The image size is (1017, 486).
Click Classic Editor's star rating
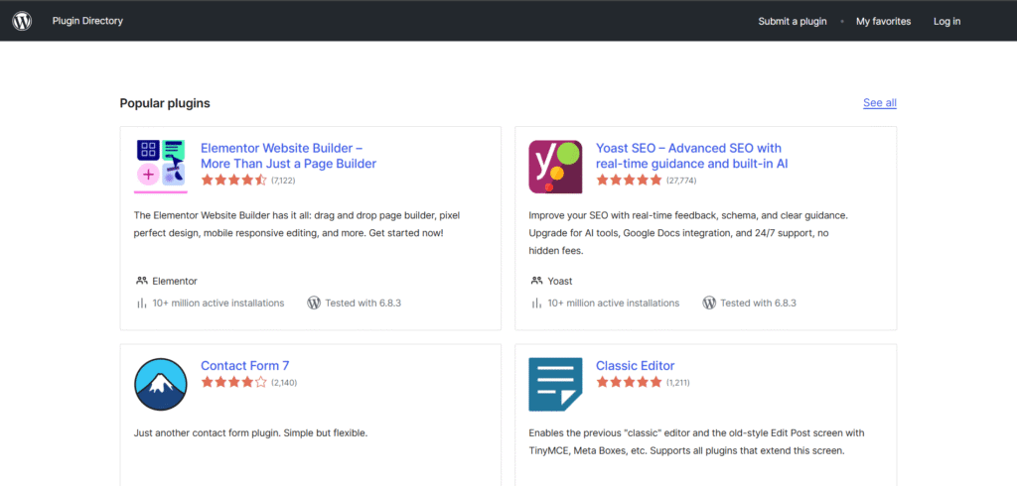tap(629, 382)
